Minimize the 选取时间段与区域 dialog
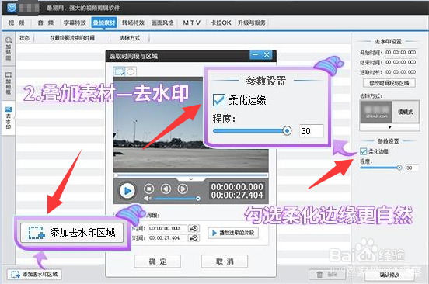Image resolution: width=429 pixels, height=284 pixels. [255, 54]
